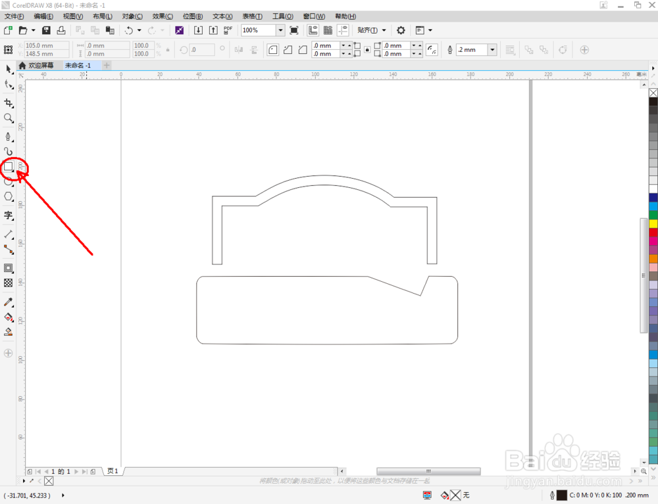Viewport: 658px width, 504px height.
Task: Select the Smart Fill tool
Action: tap(9, 332)
